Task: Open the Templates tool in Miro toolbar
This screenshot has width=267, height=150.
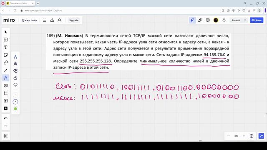Action: [x=5, y=40]
